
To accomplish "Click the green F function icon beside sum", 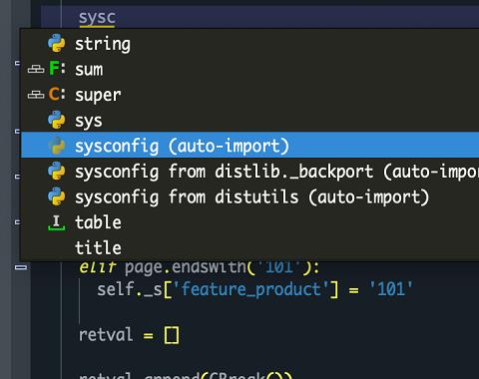I will coord(57,69).
